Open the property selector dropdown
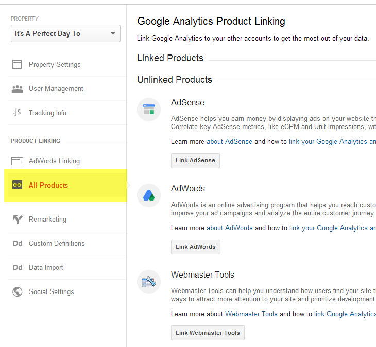The width and height of the screenshot is (376, 347). (65, 33)
